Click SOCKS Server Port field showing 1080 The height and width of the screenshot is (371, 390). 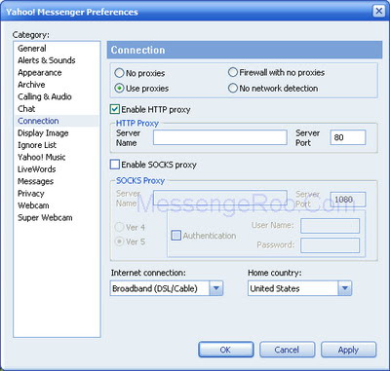[348, 199]
